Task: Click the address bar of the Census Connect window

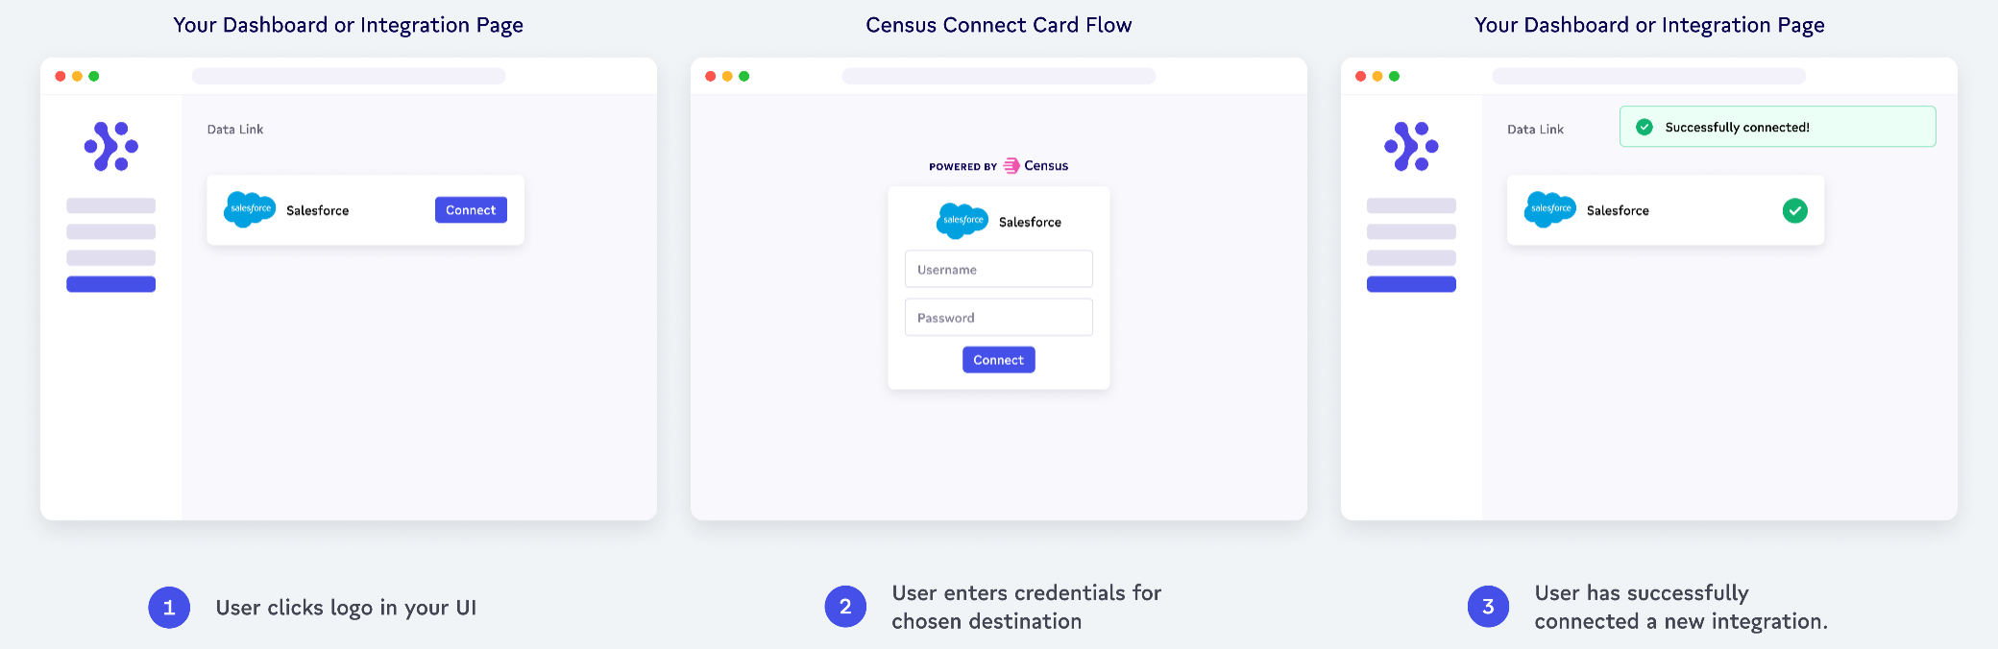Action: 999,76
